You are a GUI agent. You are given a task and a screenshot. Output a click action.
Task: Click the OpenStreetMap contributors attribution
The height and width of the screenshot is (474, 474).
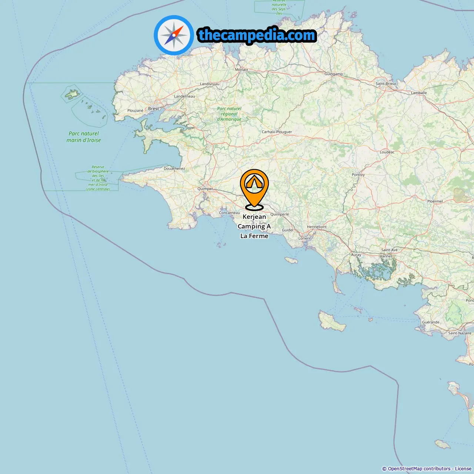pos(419,468)
